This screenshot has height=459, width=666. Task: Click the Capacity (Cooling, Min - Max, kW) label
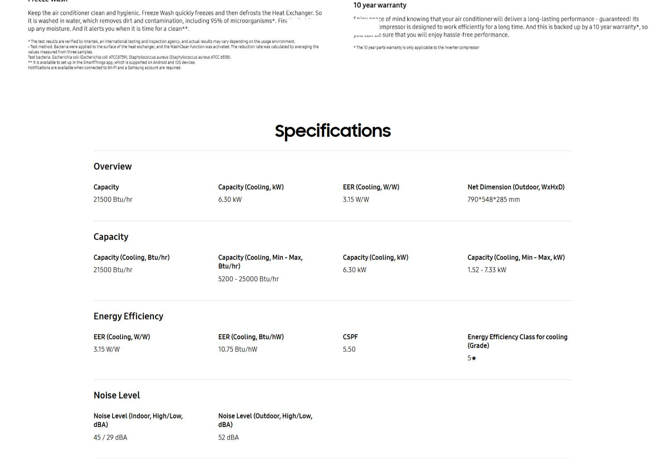(516, 257)
